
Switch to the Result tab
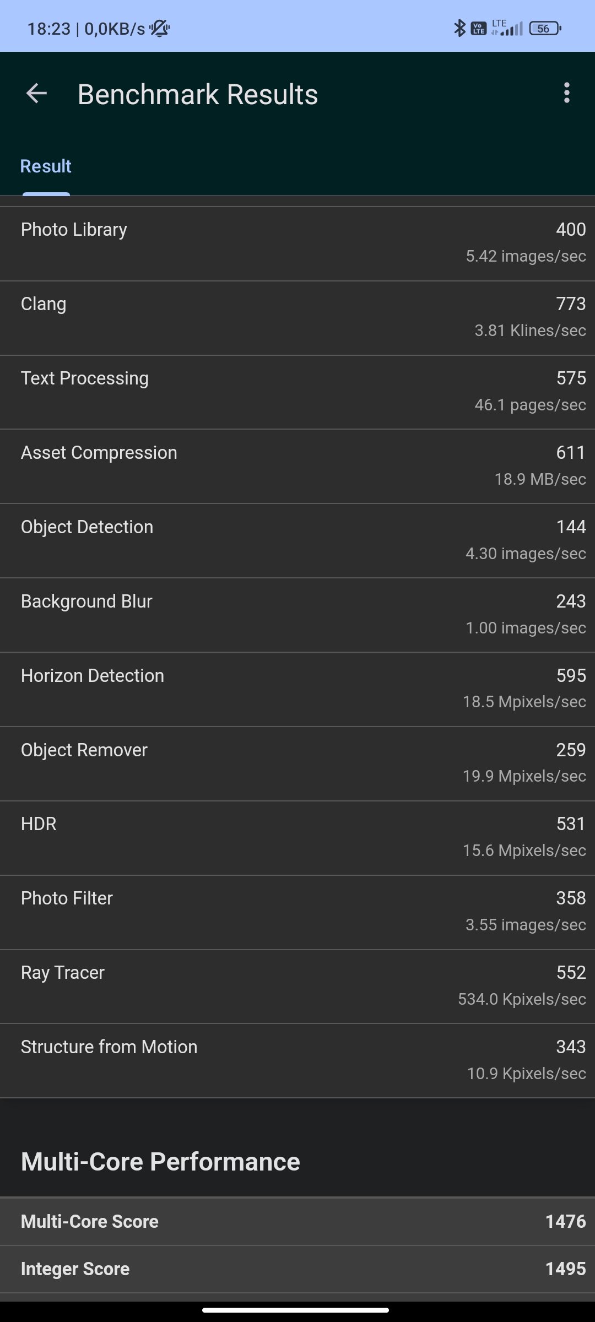[x=46, y=166]
